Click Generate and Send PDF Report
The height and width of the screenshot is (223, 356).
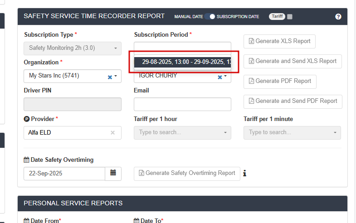tap(293, 102)
